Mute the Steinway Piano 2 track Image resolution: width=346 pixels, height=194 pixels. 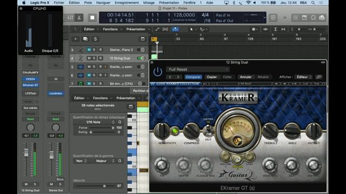[89, 50]
